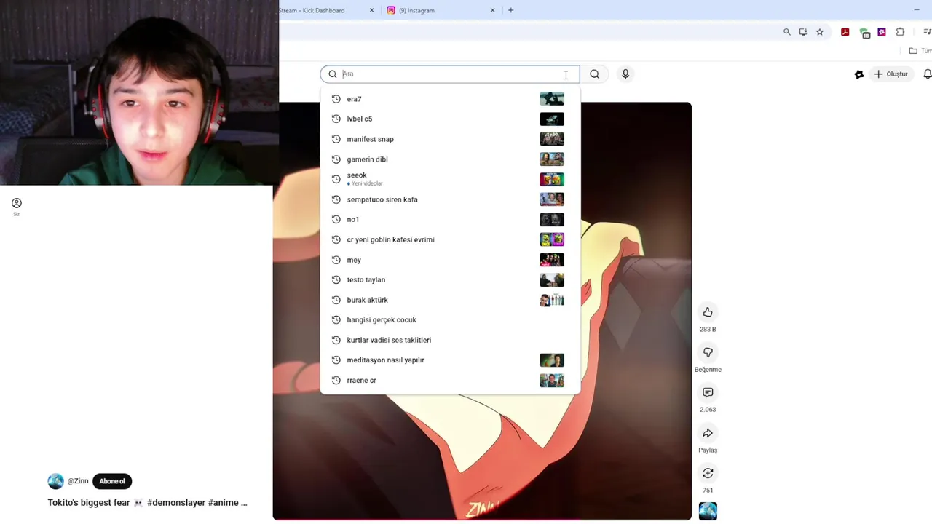Open the @Zinn channel link
This screenshot has width=932, height=524.
pyautogui.click(x=78, y=481)
